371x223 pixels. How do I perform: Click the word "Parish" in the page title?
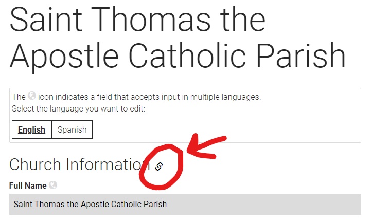306,54
